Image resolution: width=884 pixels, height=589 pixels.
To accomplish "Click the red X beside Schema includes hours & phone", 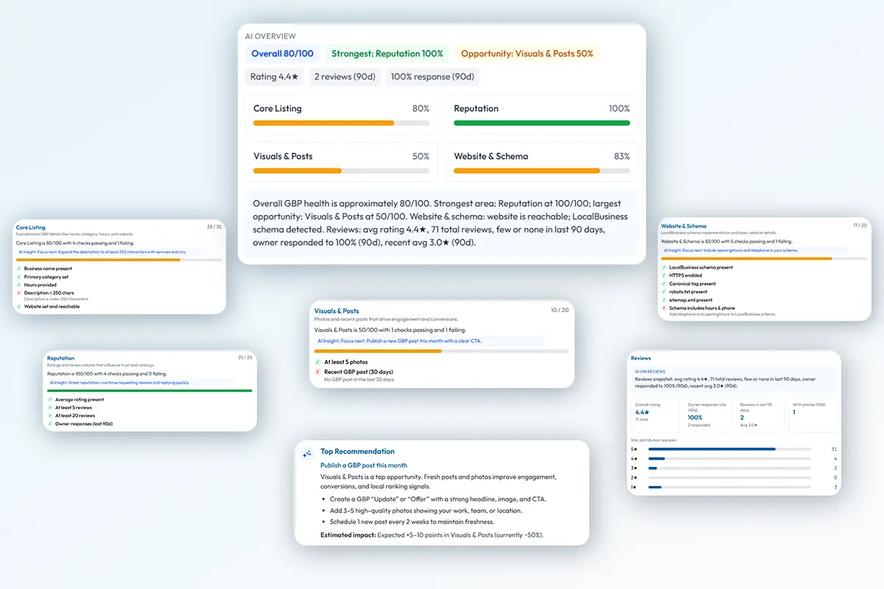I will click(x=665, y=308).
